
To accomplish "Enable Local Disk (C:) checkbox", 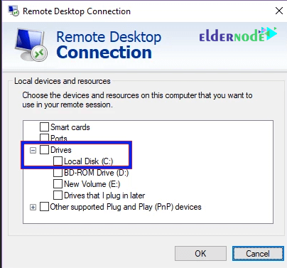I will pos(58,161).
